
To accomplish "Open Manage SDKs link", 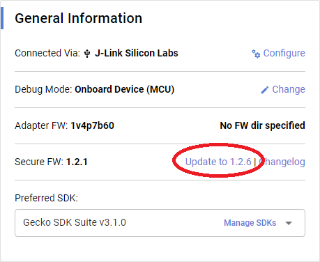I will click(x=250, y=223).
